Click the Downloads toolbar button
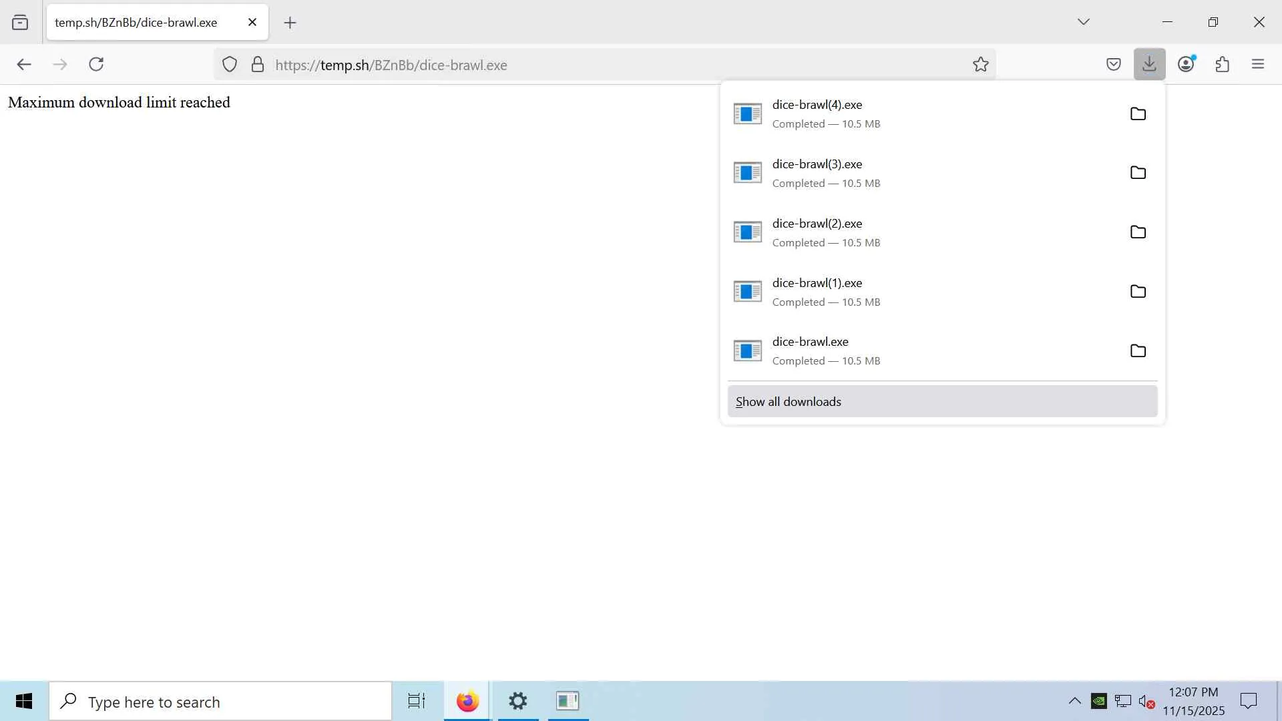 [1149, 64]
